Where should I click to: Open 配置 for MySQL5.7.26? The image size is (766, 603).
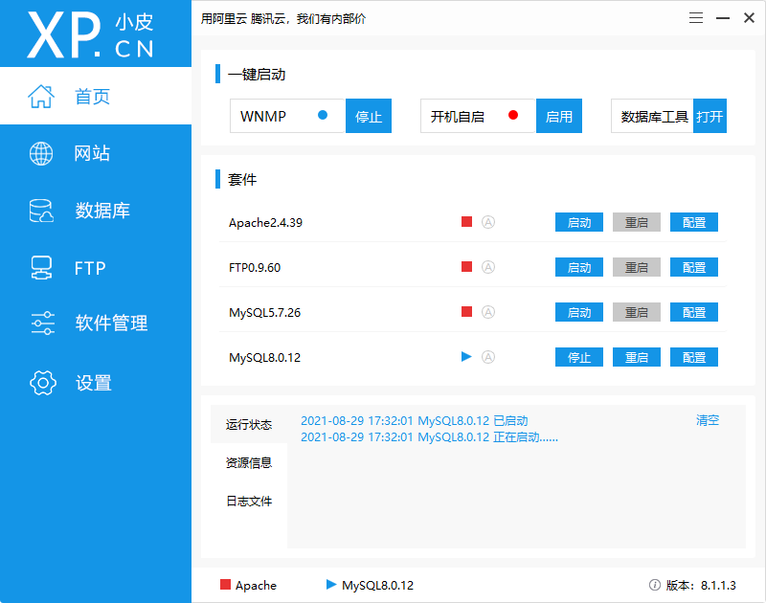(693, 312)
